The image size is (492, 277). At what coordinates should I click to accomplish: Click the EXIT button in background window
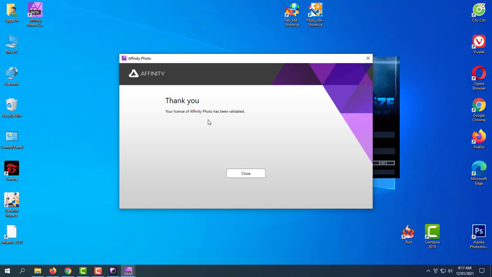click(383, 163)
